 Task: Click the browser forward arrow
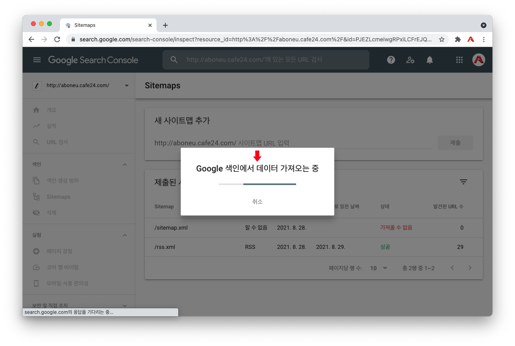pos(44,39)
